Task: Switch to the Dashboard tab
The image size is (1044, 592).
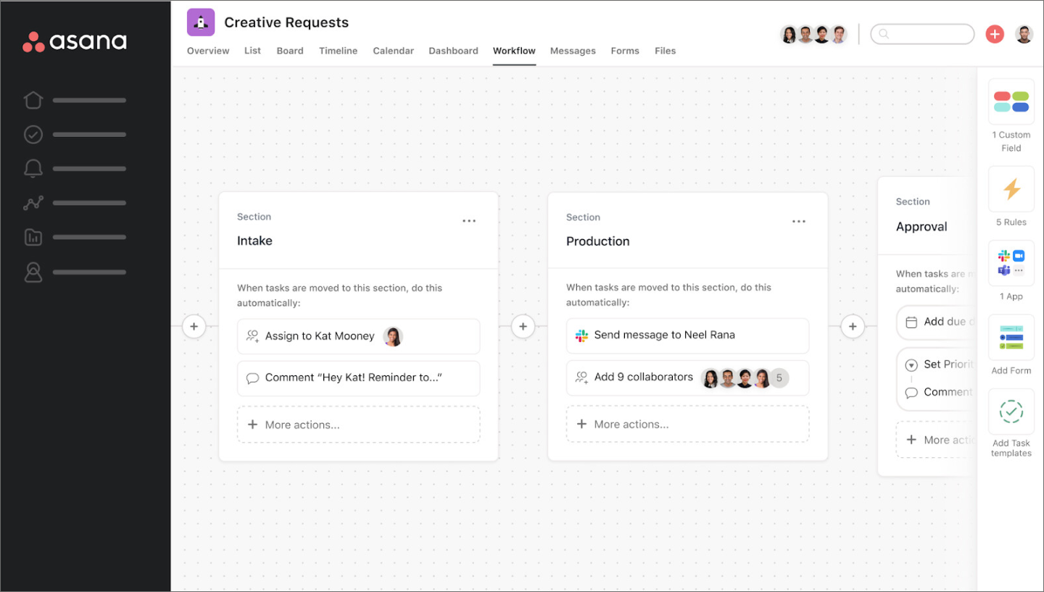Action: pos(453,51)
